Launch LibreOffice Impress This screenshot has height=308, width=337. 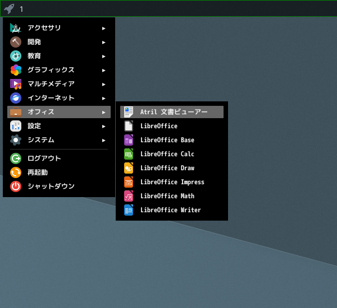pos(172,182)
